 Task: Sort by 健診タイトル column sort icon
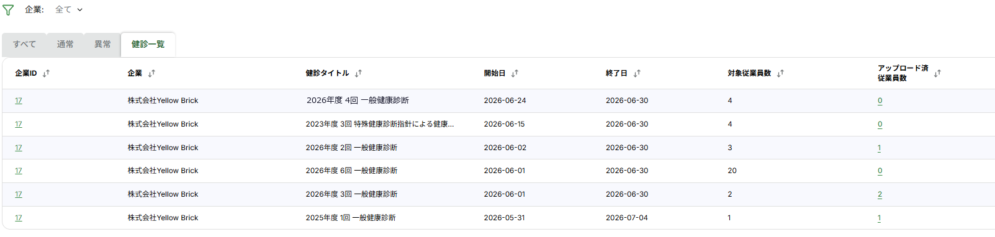pos(358,73)
